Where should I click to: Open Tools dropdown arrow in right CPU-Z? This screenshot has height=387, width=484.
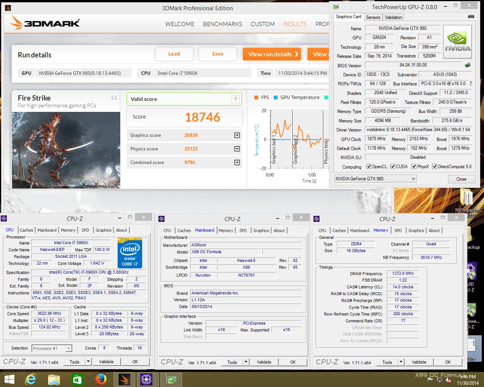point(401,362)
